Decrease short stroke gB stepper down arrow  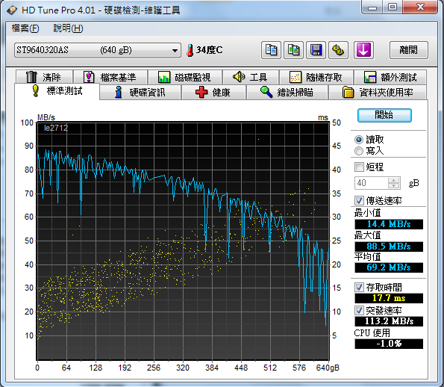click(x=393, y=186)
